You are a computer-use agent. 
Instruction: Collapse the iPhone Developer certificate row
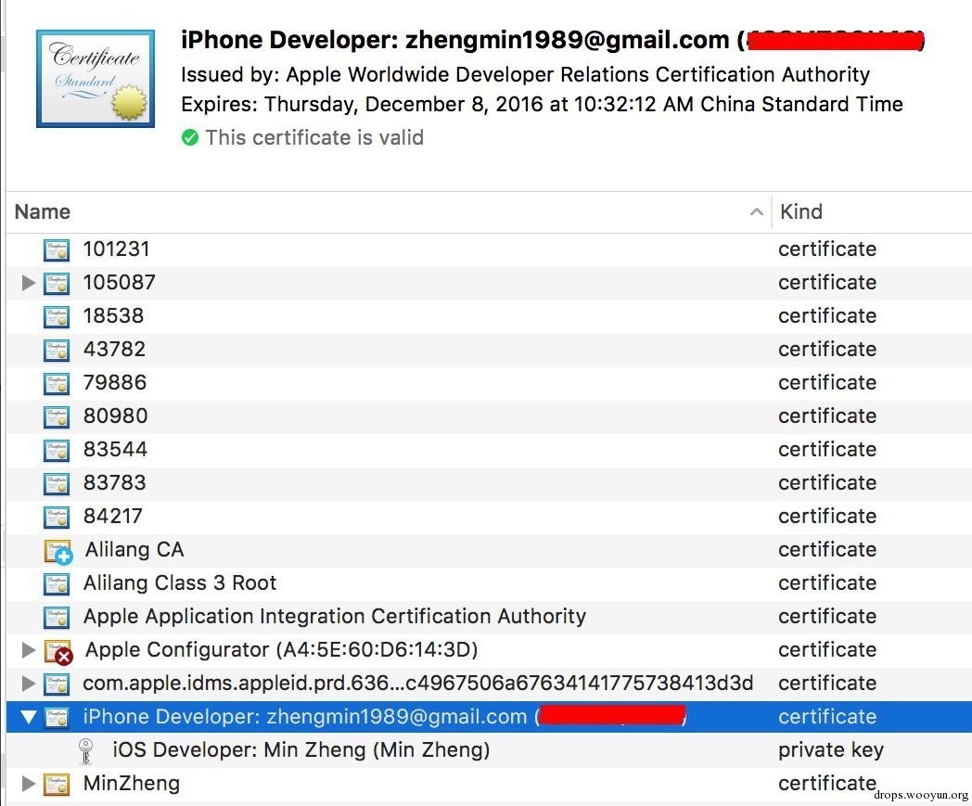29,717
